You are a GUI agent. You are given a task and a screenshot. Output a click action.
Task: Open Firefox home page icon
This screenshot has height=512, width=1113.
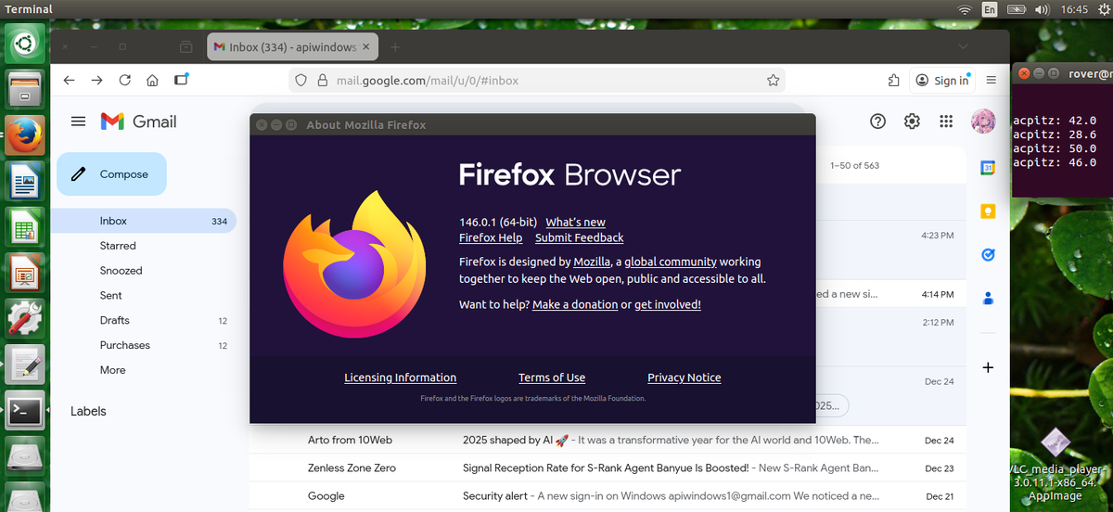click(152, 81)
